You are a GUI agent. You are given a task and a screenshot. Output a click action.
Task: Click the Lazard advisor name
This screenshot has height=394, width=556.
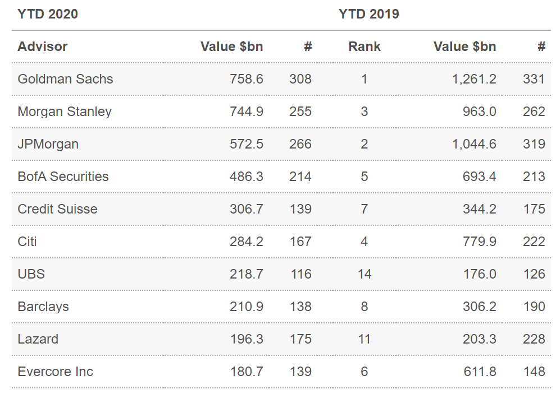coord(38,339)
